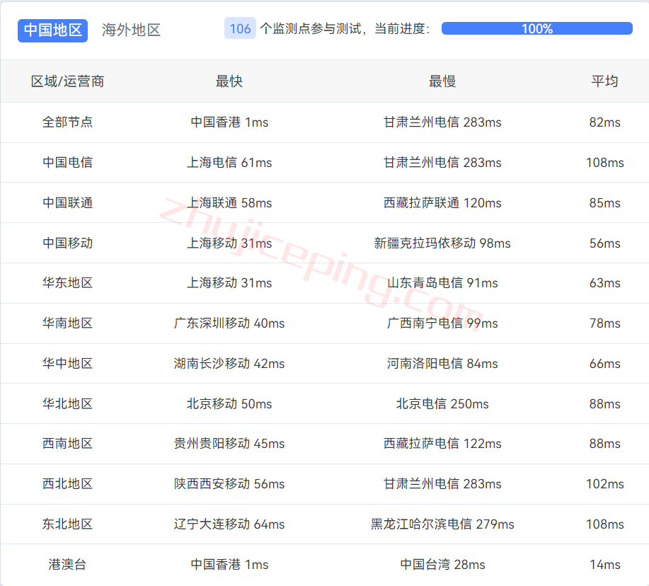Image resolution: width=649 pixels, height=586 pixels.
Task: Click 北京移动 50ms cell
Action: tap(229, 403)
